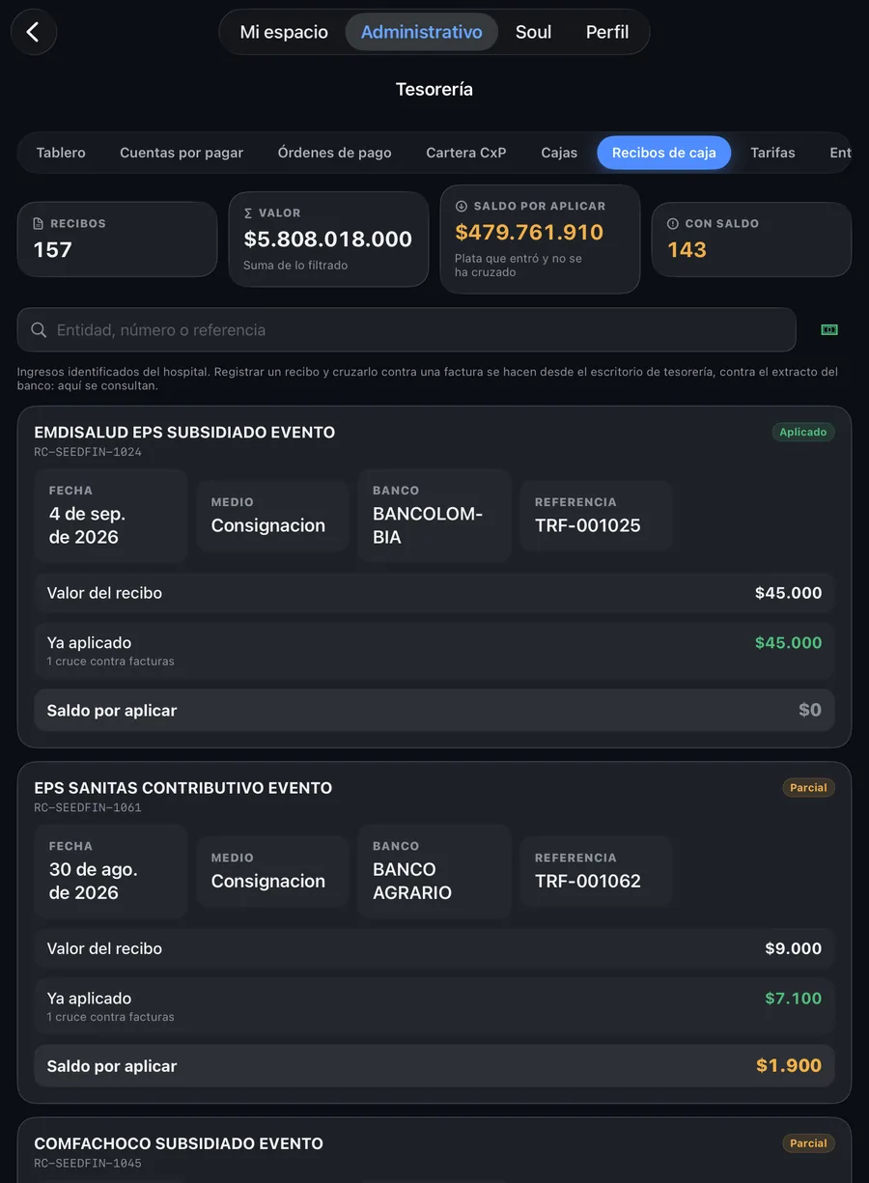Image resolution: width=869 pixels, height=1183 pixels.
Task: Click the download icon beside SALDO POR APLICAR
Action: point(462,207)
